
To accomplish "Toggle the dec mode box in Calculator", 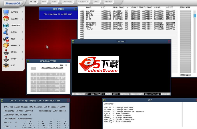I will (x=66, y=65).
